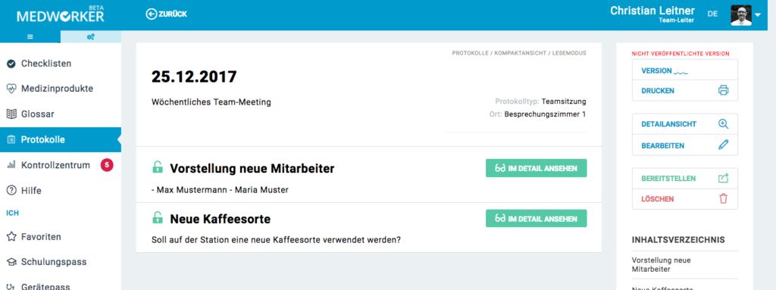Open DETAILANSICHT view

tap(684, 124)
